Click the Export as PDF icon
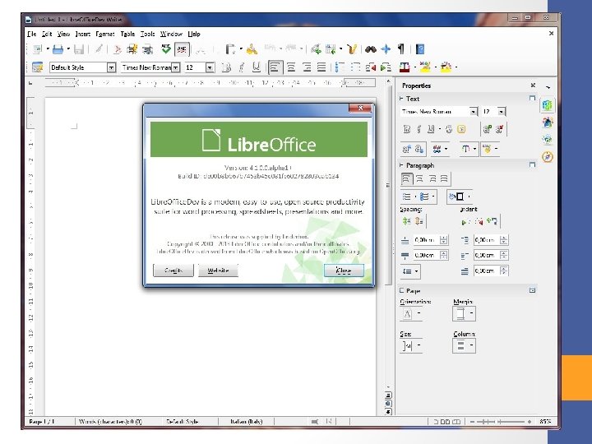The height and width of the screenshot is (444, 592). coord(118,49)
